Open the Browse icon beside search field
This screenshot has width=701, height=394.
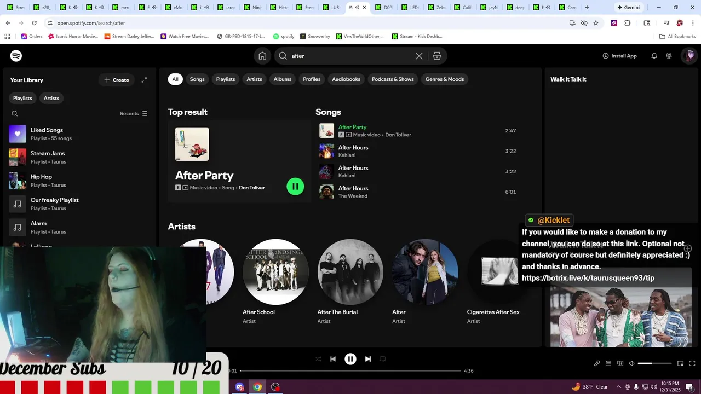[437, 56]
